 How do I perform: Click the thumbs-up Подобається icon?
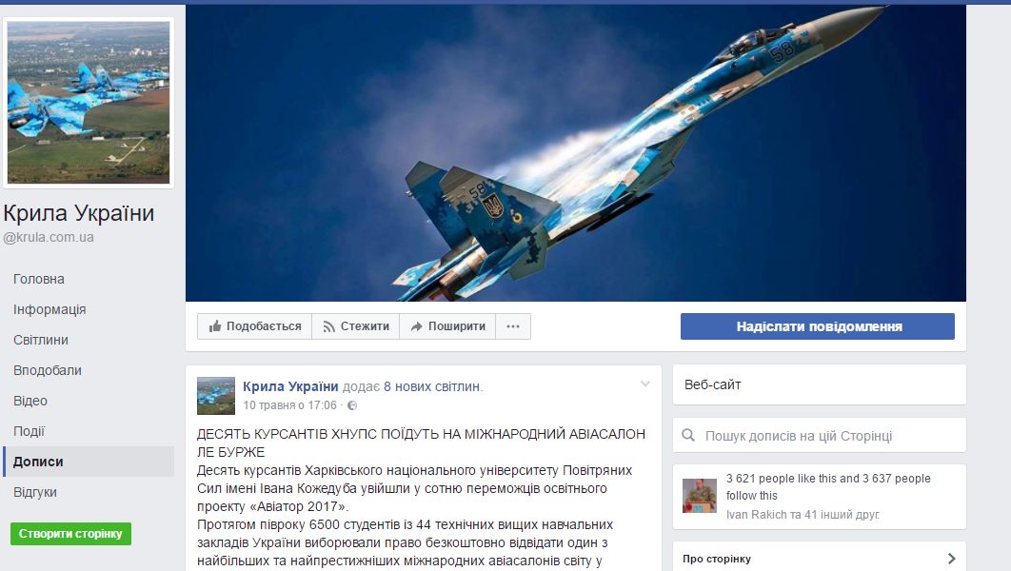coord(215,326)
